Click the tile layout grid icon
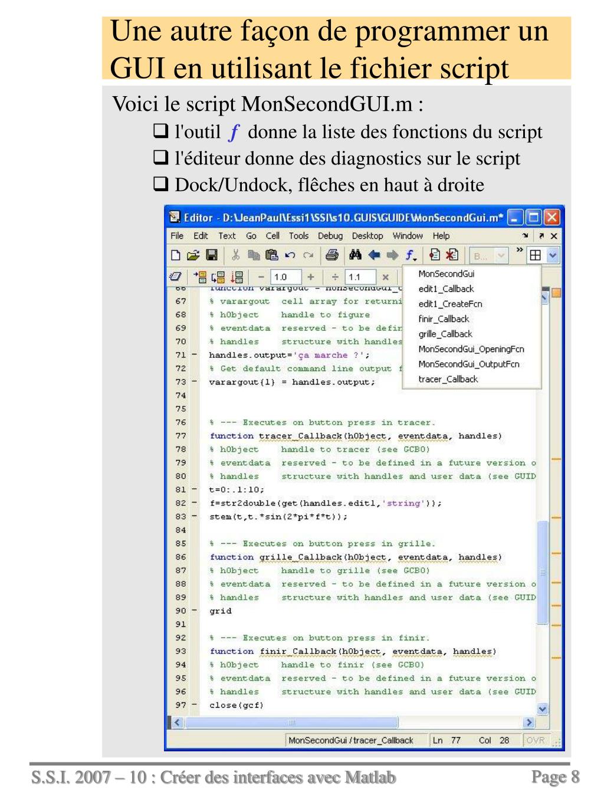 [536, 255]
